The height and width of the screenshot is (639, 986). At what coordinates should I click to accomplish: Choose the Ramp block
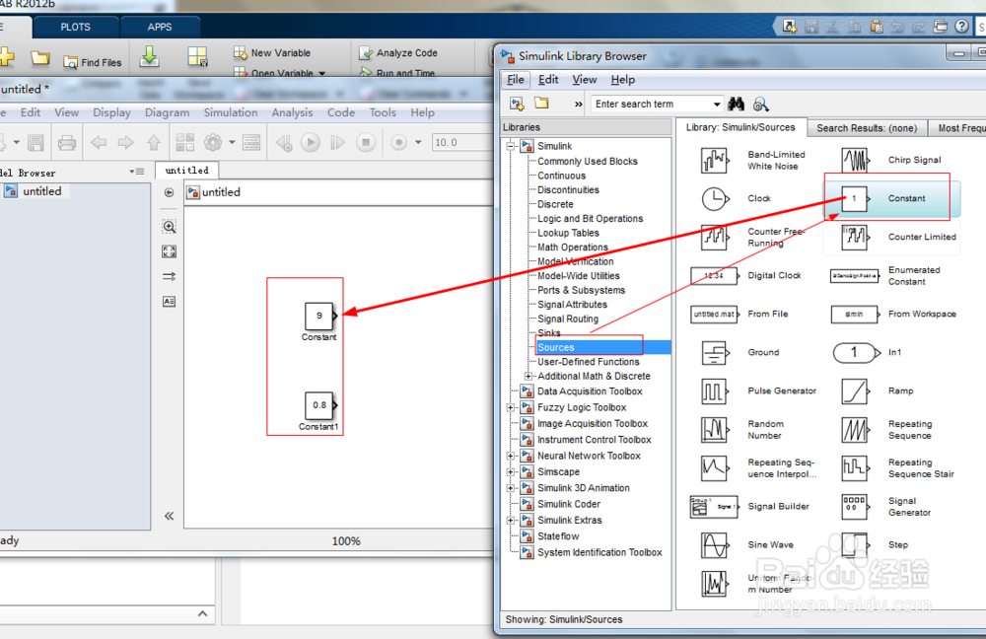[855, 391]
